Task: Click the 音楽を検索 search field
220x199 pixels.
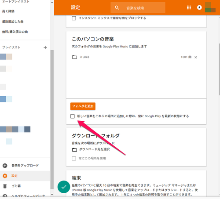Action: tap(138, 7)
